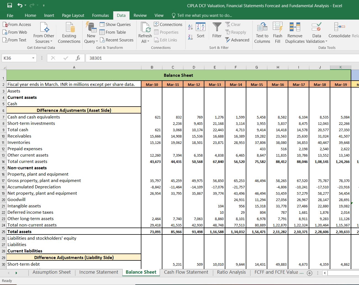This screenshot has height=285, width=359.
Task: Click the Flash Fill button
Action: [278, 33]
